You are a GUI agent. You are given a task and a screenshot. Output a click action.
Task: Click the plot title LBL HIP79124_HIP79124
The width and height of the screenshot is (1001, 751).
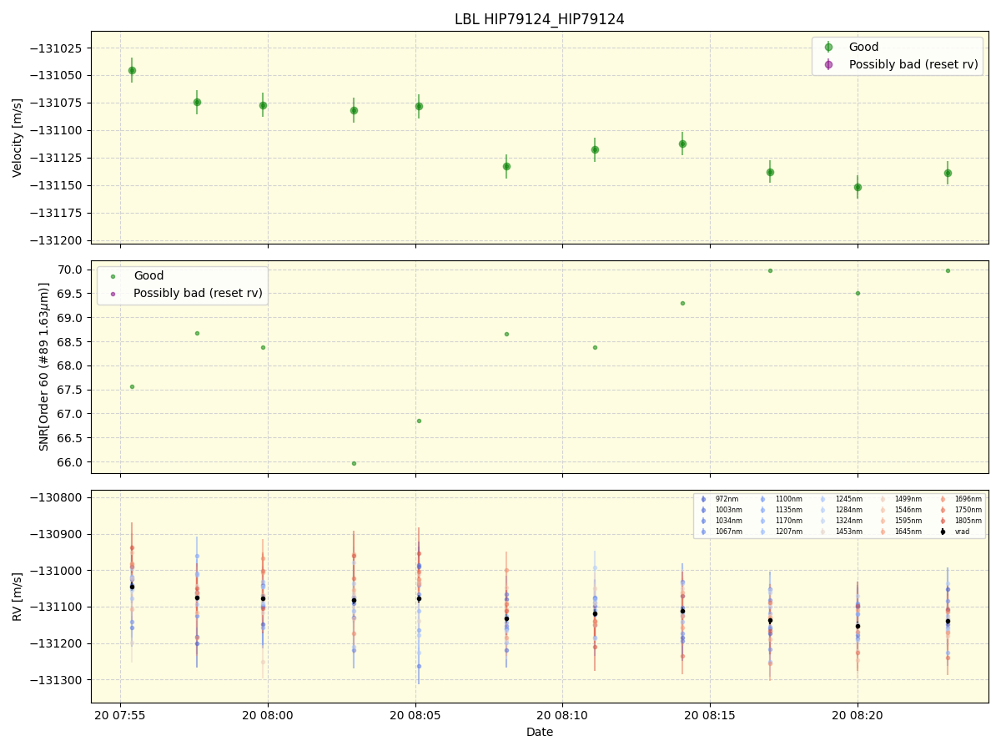[x=539, y=19]
